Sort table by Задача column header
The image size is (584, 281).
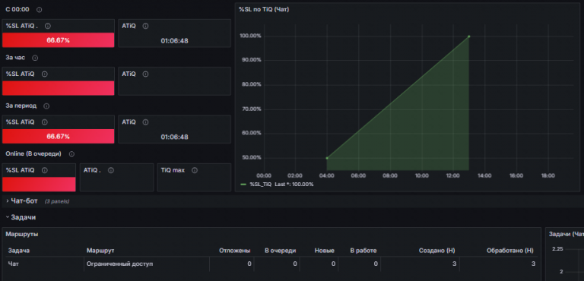[19, 251]
